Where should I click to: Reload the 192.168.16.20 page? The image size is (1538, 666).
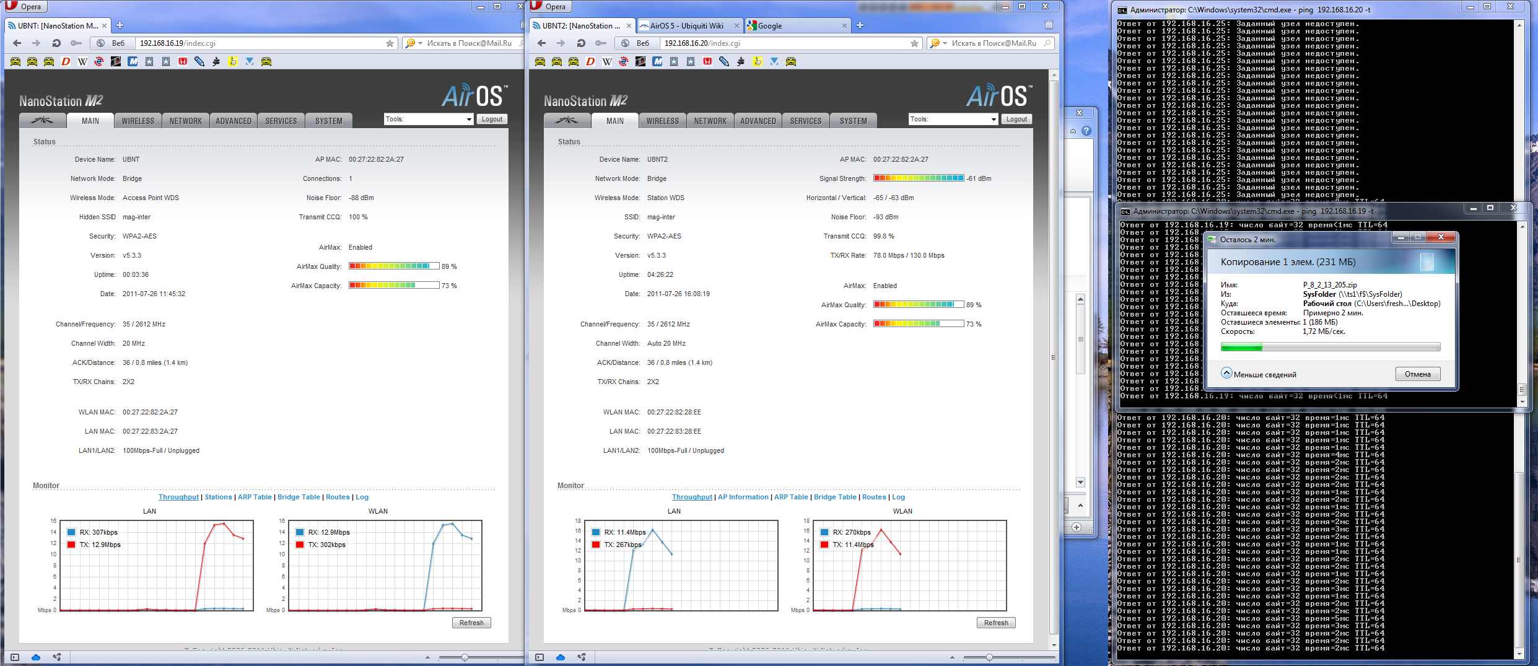581,43
